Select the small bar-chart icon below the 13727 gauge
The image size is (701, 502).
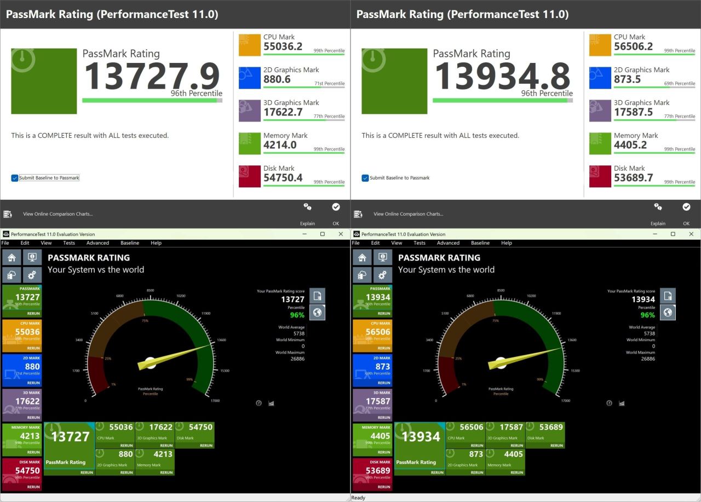click(271, 403)
